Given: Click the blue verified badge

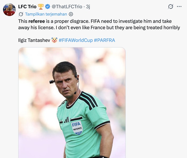Looking at the screenshot, I should [x=48, y=6].
